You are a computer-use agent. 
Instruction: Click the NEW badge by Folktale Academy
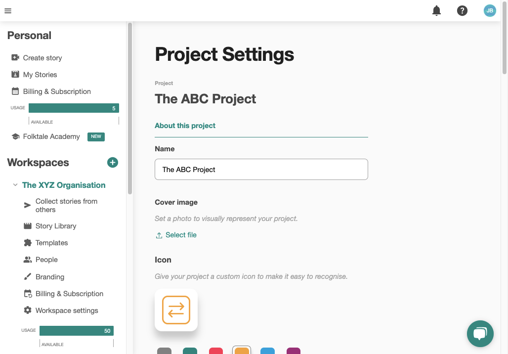point(96,136)
